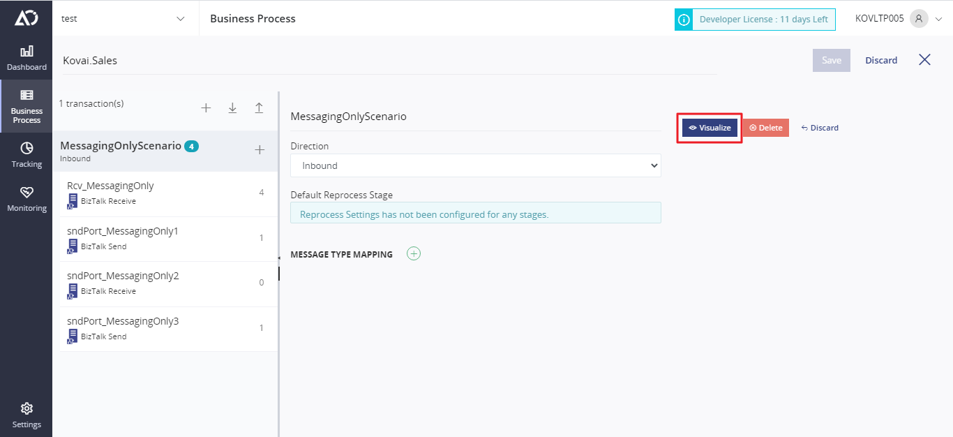Go to Tracking in the sidebar
This screenshot has width=953, height=437.
coord(27,155)
